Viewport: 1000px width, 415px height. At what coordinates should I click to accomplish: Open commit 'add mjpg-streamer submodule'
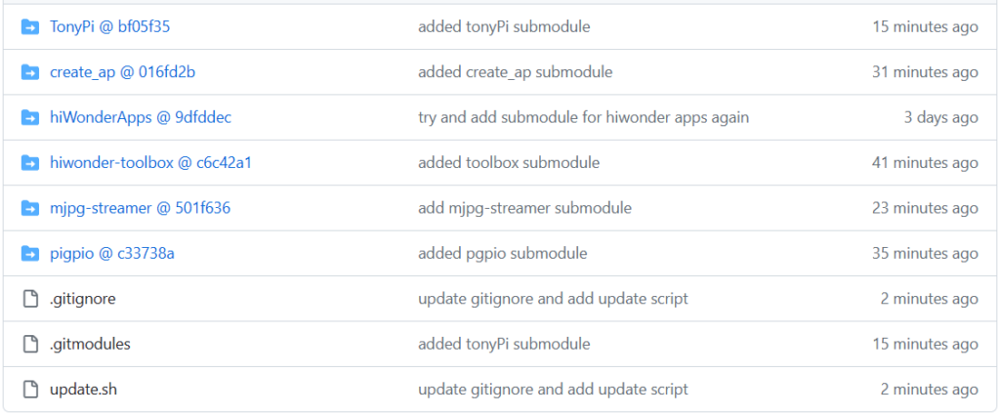(x=524, y=208)
